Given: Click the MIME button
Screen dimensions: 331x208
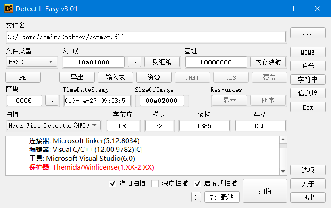Looking at the screenshot, I should coord(308,52).
